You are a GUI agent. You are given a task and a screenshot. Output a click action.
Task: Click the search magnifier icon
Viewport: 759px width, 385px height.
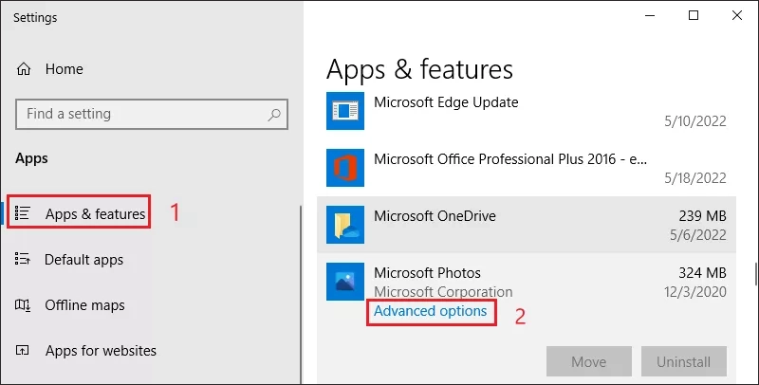point(274,115)
